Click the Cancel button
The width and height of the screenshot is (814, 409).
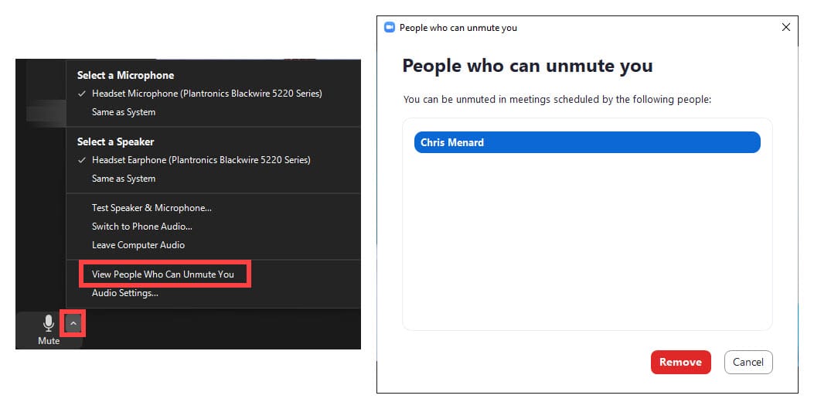pyautogui.click(x=748, y=362)
